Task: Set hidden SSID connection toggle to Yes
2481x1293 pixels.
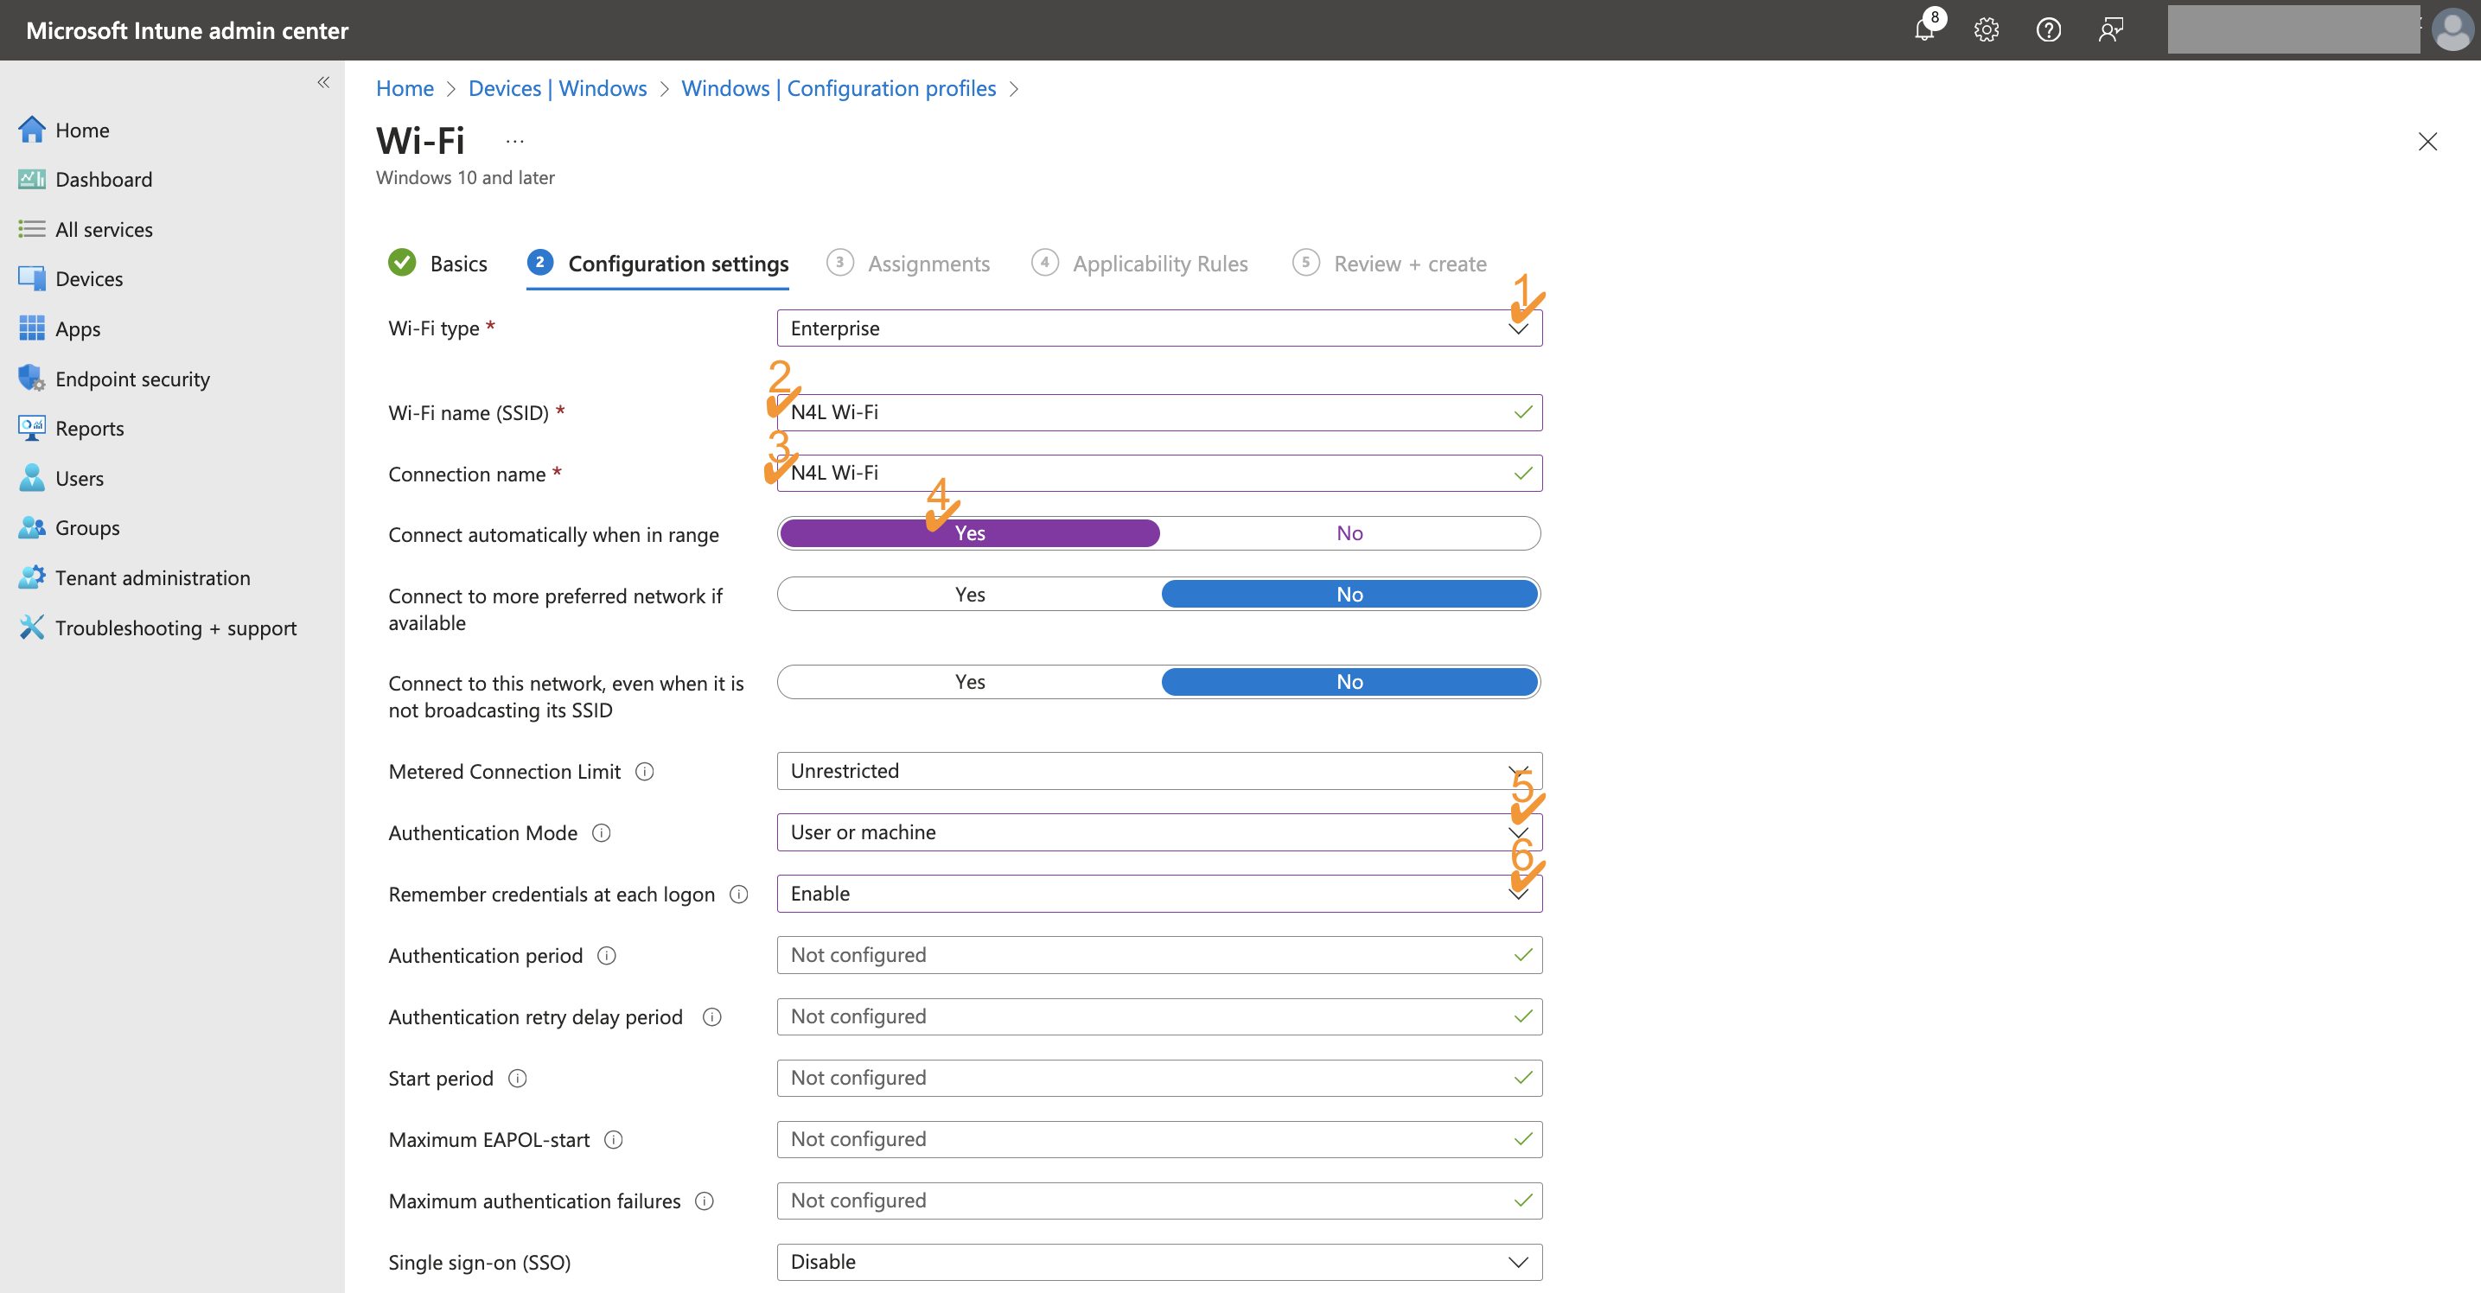Action: [968, 681]
